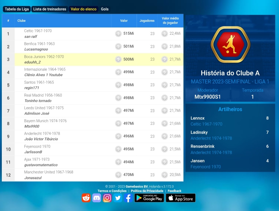This screenshot has width=279, height=211.
Task: Click the Google Play store badge
Action: point(149,198)
